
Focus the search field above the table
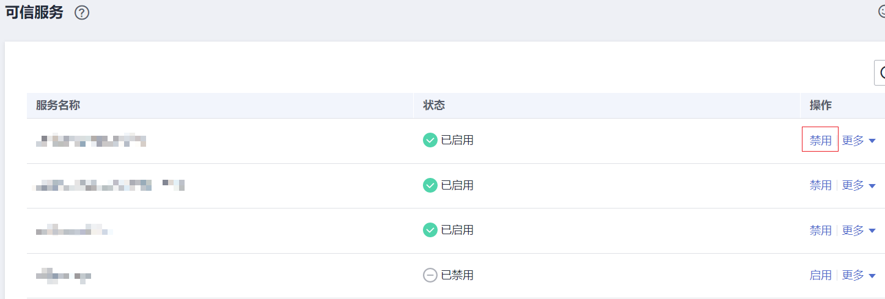(881, 73)
